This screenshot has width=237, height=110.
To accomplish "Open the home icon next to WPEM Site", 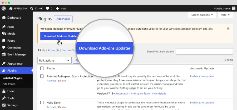I will pos(11,9).
